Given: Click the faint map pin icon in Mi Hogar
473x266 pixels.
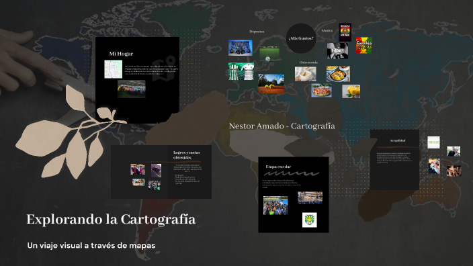Looking at the screenshot, I should 164,69.
